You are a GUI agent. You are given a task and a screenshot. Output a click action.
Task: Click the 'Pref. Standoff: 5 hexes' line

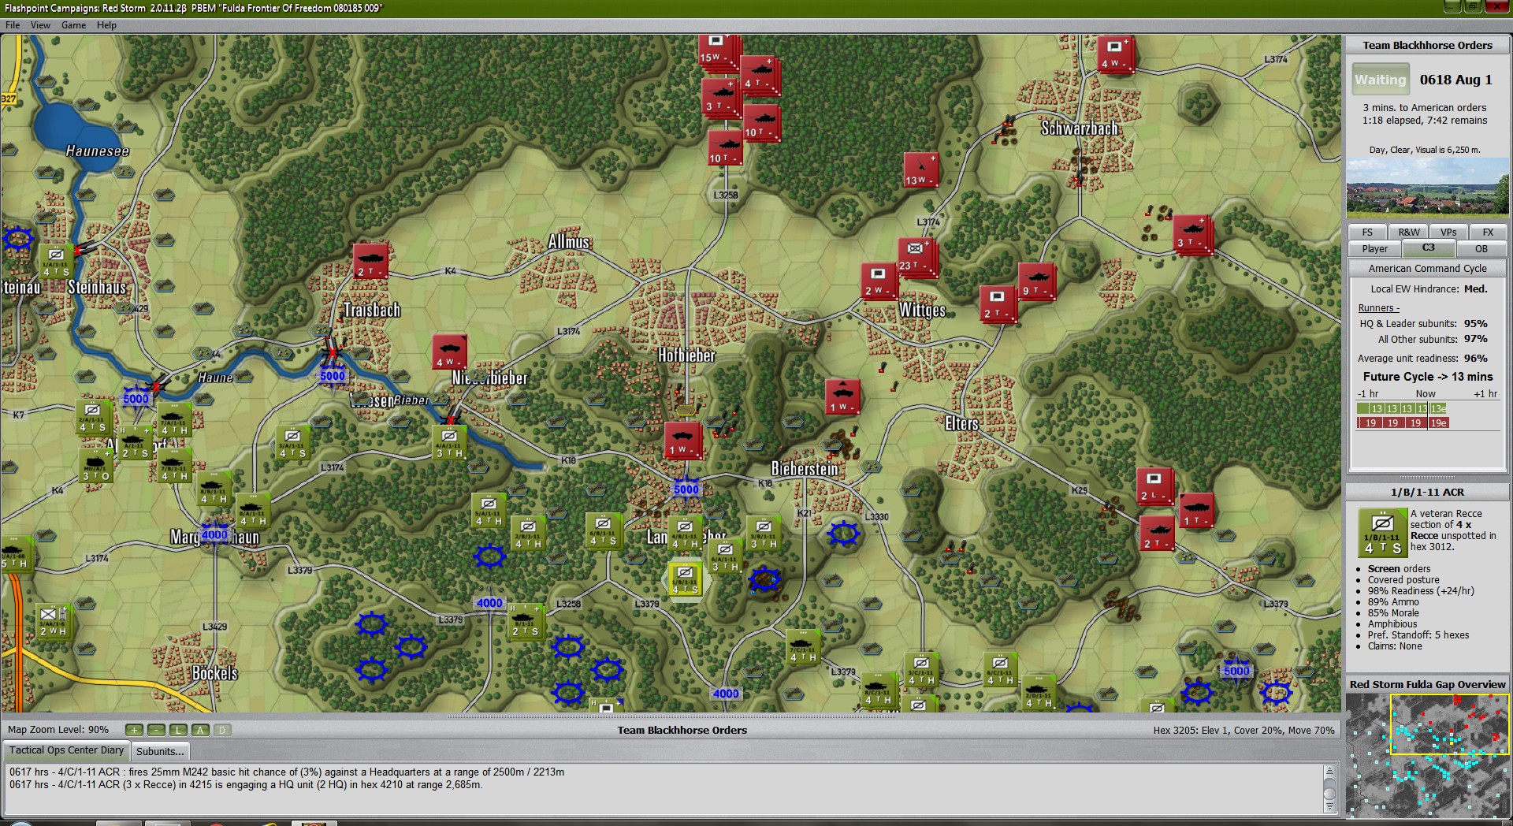1418,635
